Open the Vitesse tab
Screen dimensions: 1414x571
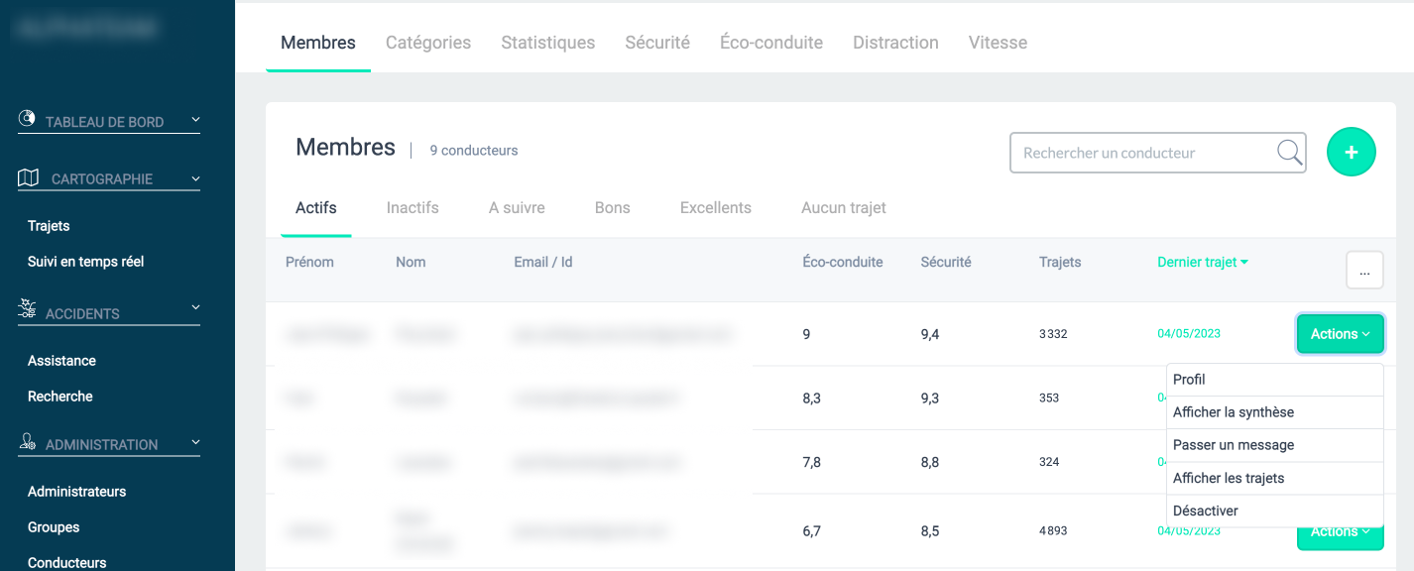click(x=998, y=43)
